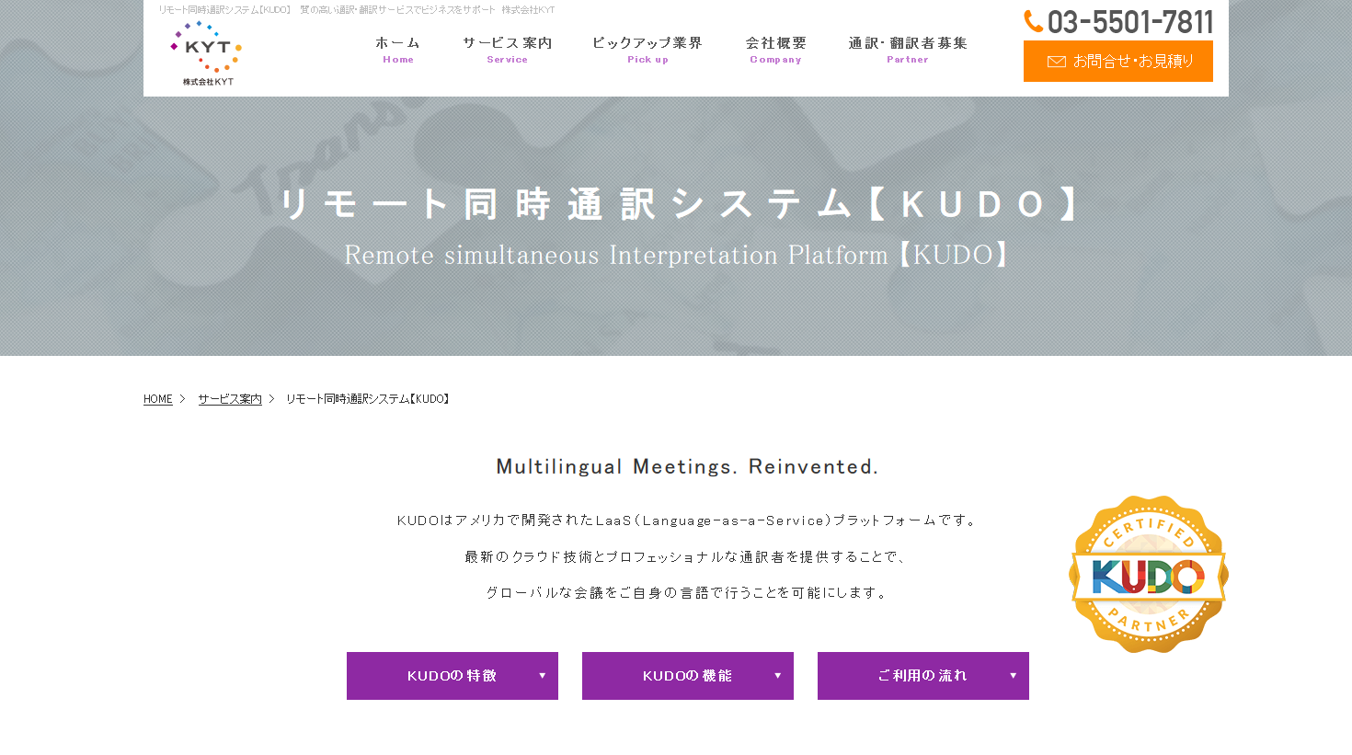Click the KUDO Certified Partner badge
This screenshot has height=755, width=1352.
(x=1148, y=575)
